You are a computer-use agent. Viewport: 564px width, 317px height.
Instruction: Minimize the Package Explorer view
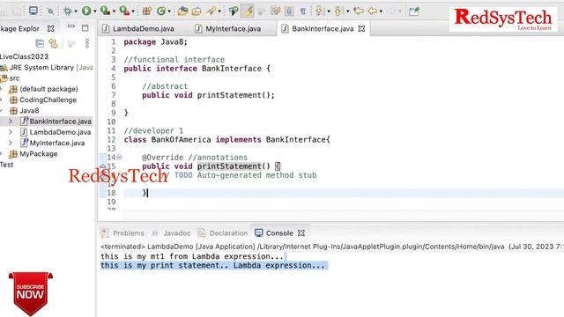tap(71, 27)
